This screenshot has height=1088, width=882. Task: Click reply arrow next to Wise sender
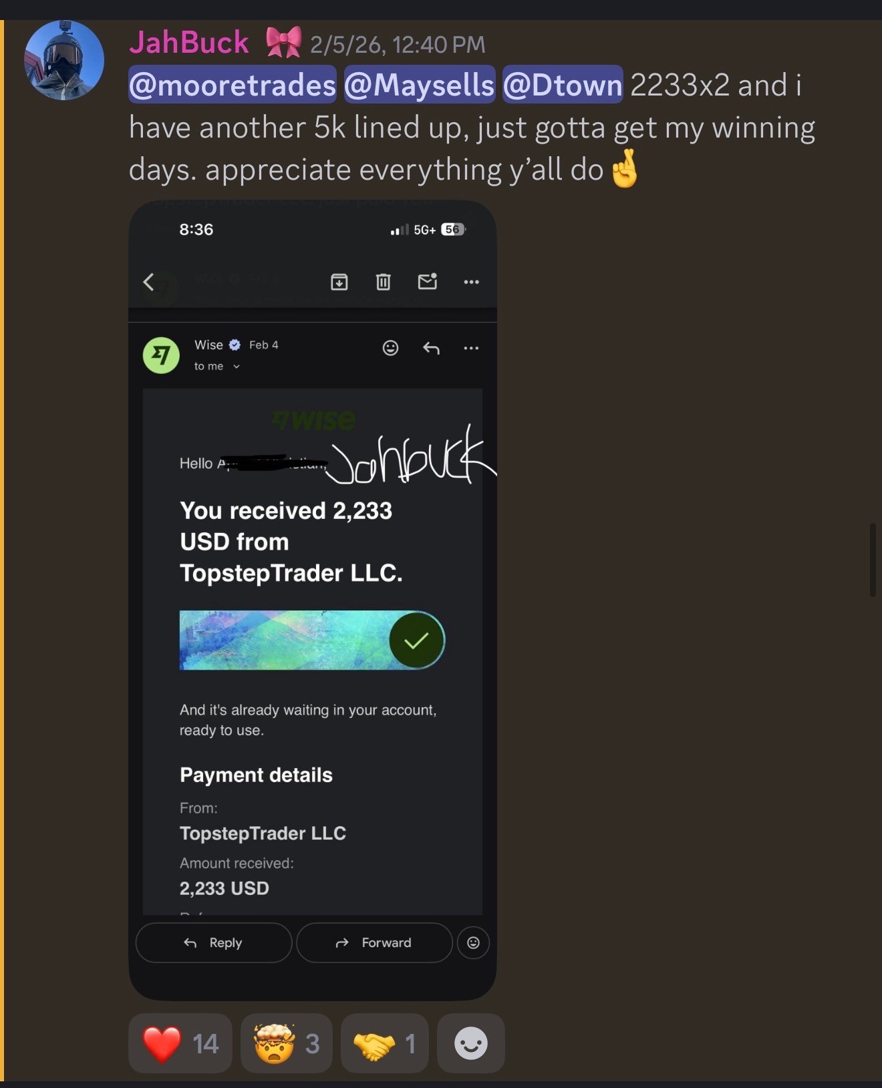(x=431, y=348)
